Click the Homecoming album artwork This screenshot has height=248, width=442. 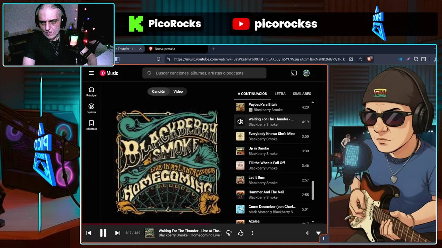pos(167,163)
